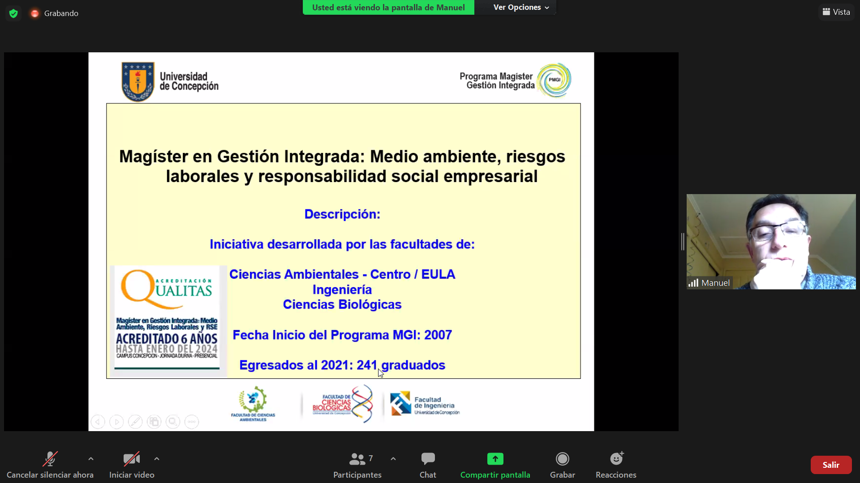This screenshot has height=483, width=860.
Task: Click participant count number 7
Action: tap(370, 458)
